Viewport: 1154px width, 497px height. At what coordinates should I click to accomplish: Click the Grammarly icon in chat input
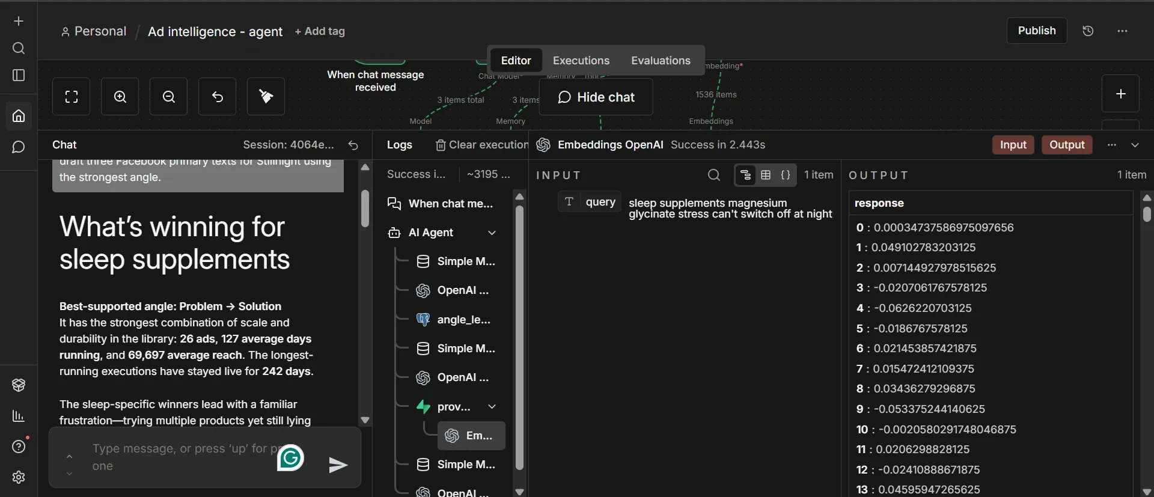point(290,458)
